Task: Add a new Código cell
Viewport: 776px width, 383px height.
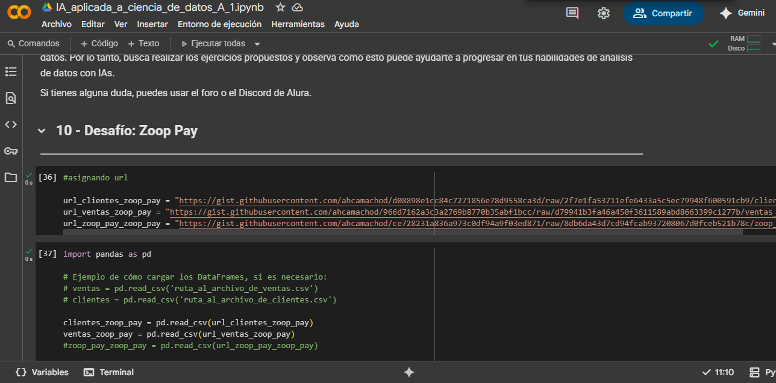Action: pos(99,43)
